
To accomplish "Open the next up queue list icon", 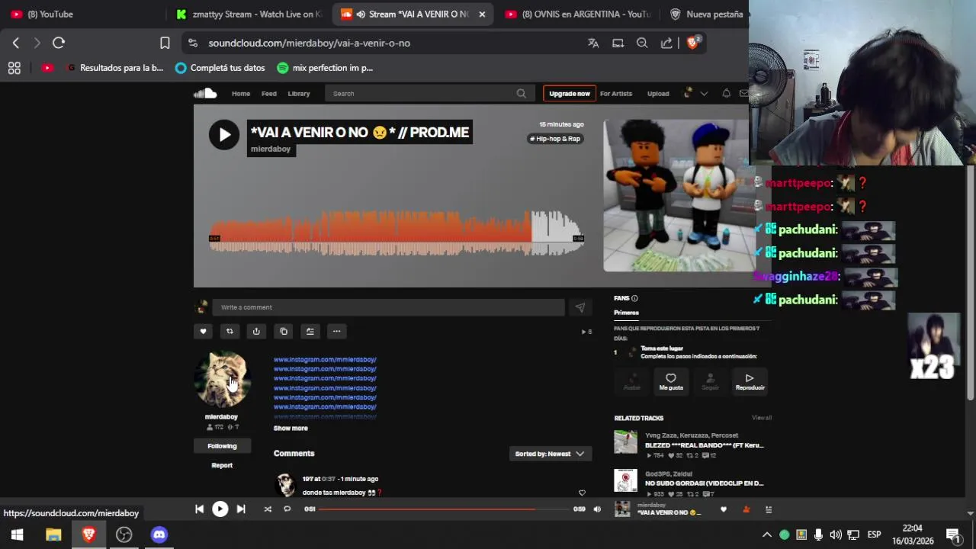I will [769, 509].
